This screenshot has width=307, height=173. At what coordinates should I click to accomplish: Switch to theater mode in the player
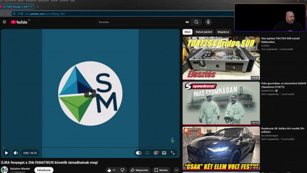tap(164, 153)
